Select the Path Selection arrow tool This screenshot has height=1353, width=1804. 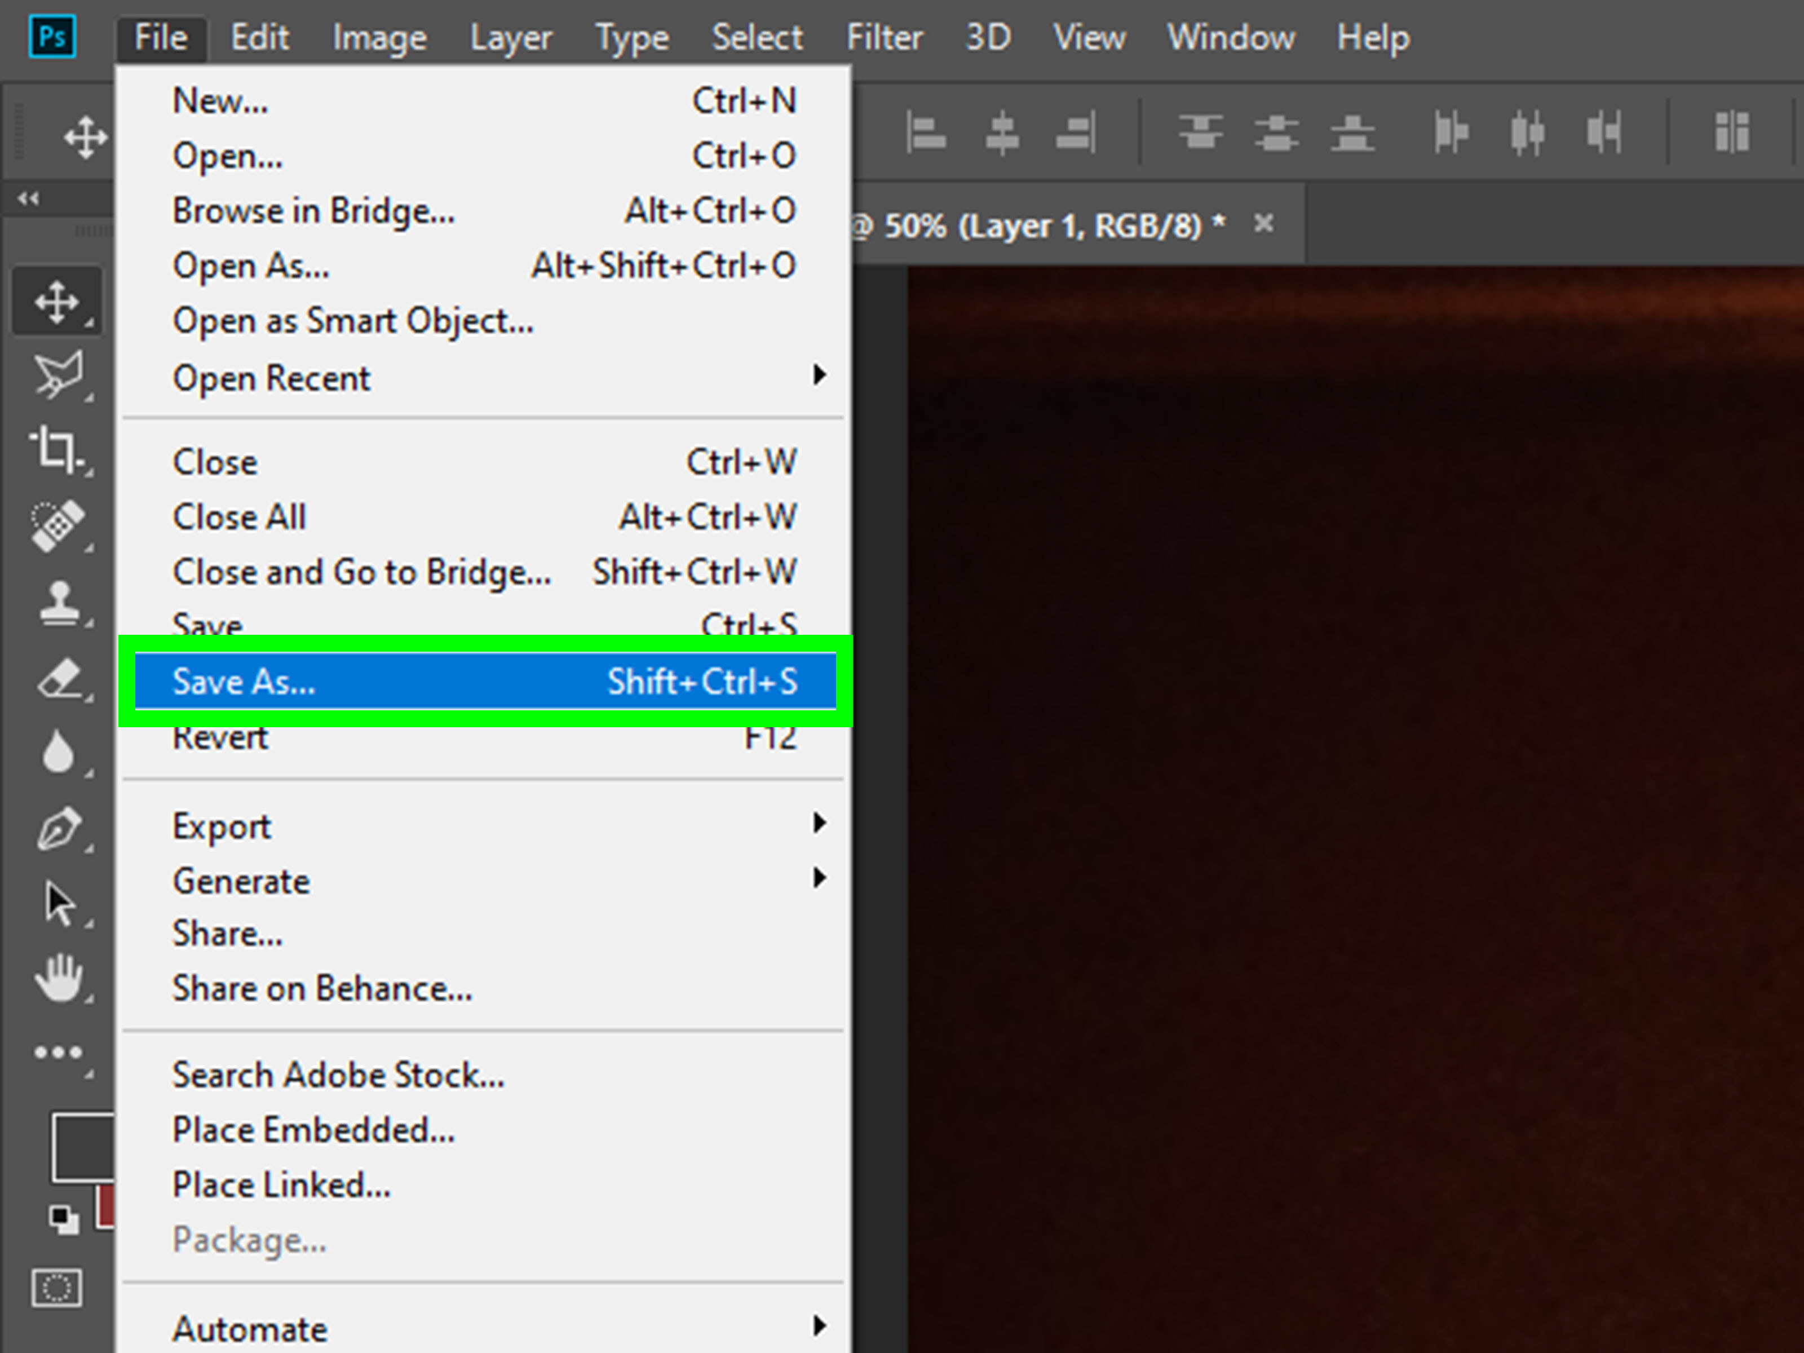pos(60,903)
